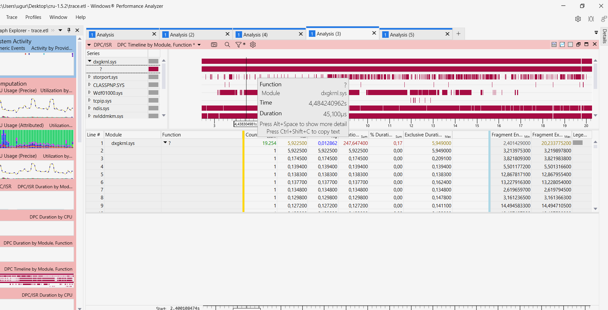Expand the ndis.sys series

click(x=90, y=108)
